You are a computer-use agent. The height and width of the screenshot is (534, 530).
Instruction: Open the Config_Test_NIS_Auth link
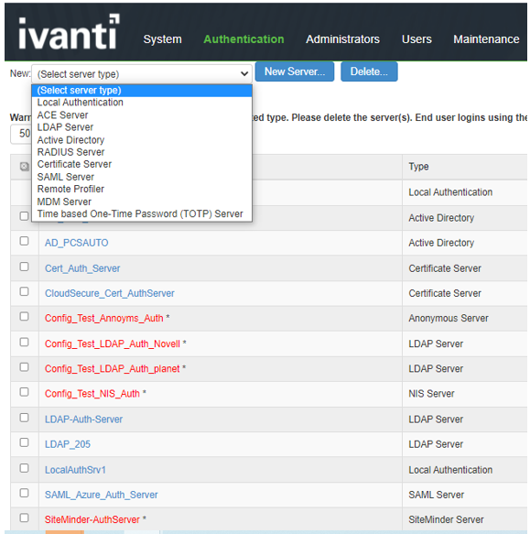pyautogui.click(x=92, y=394)
